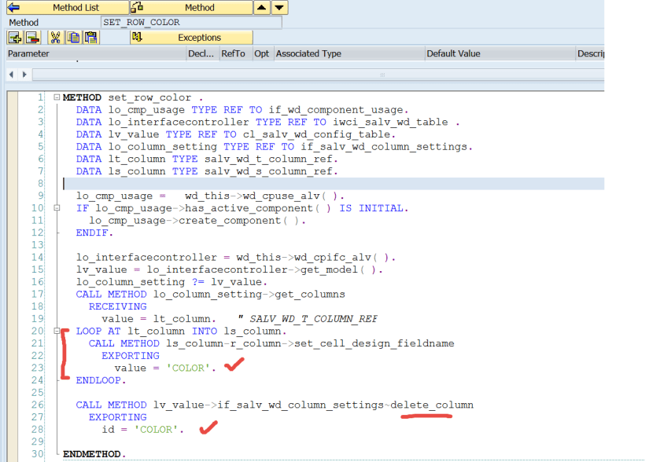The width and height of the screenshot is (660, 462).
Task: Go to previous method with up arrow
Action: click(264, 8)
